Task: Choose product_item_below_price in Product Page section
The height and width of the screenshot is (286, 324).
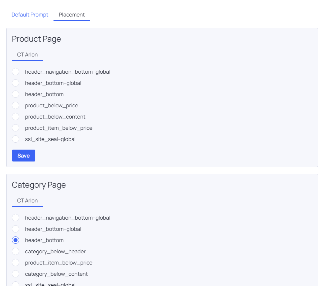Action: 16,128
